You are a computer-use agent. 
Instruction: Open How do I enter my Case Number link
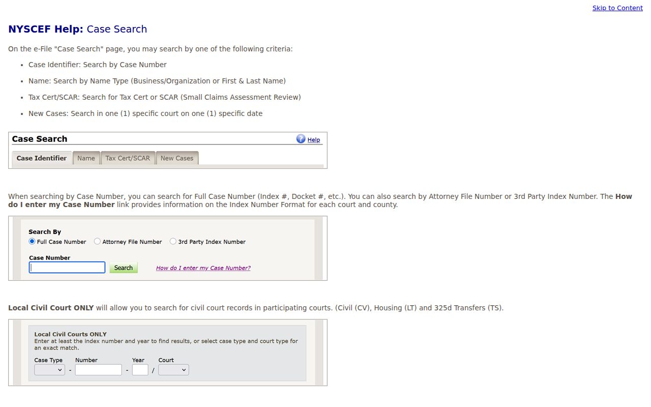tap(203, 268)
